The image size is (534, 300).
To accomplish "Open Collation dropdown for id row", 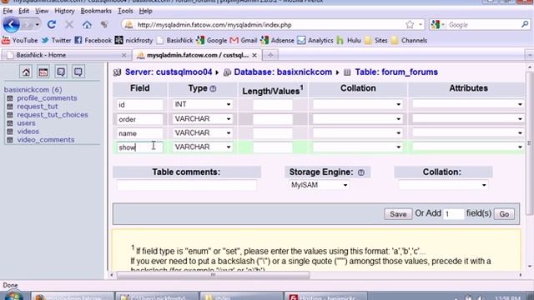I will coord(358,104).
